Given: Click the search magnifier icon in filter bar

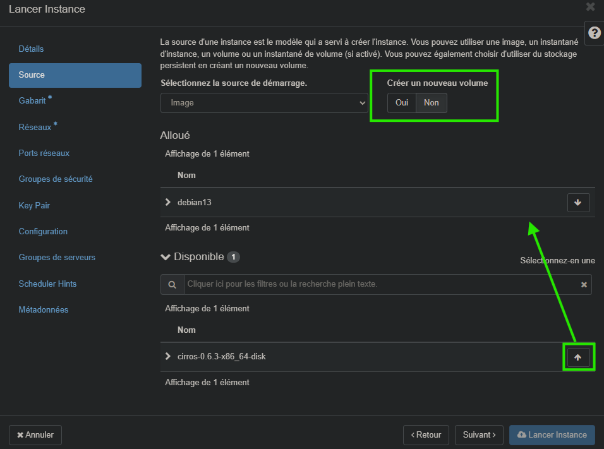Looking at the screenshot, I should click(172, 284).
